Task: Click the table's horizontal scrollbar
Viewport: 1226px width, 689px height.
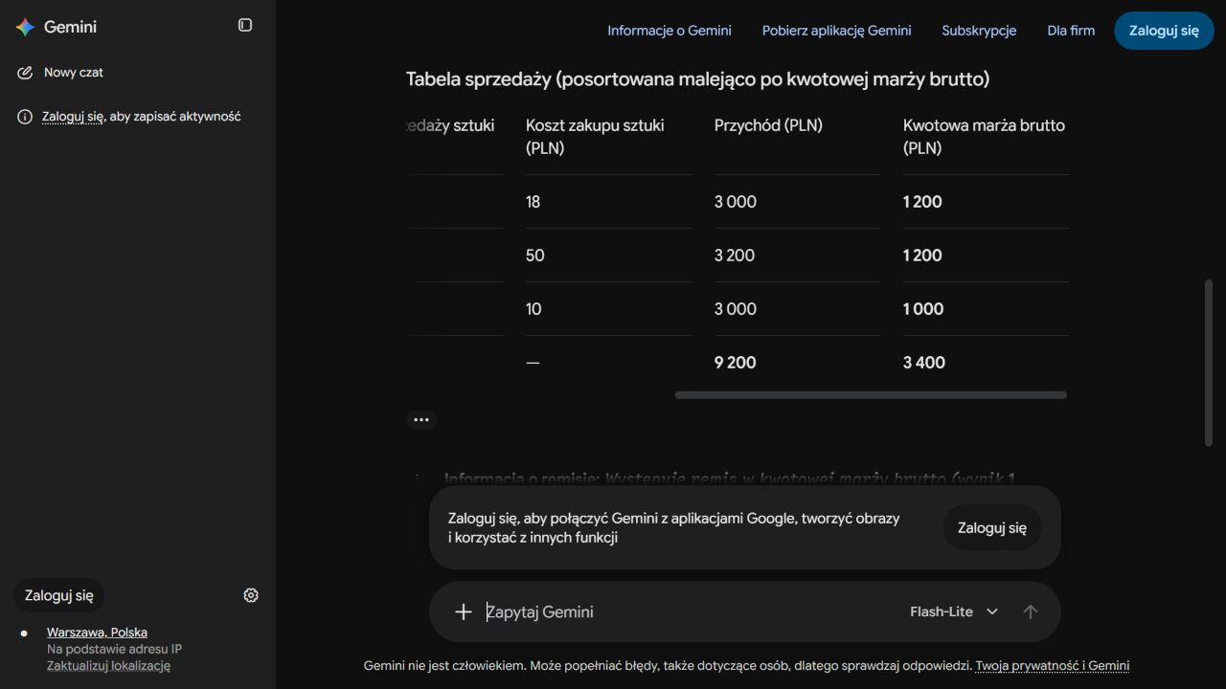Action: click(x=871, y=395)
